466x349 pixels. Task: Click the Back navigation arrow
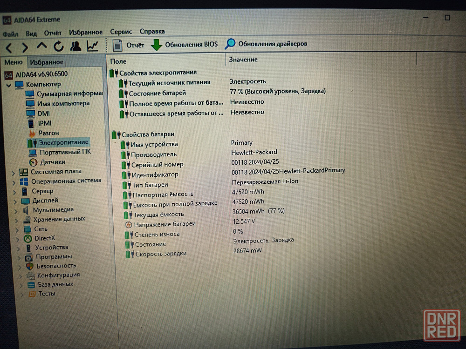pyautogui.click(x=9, y=47)
